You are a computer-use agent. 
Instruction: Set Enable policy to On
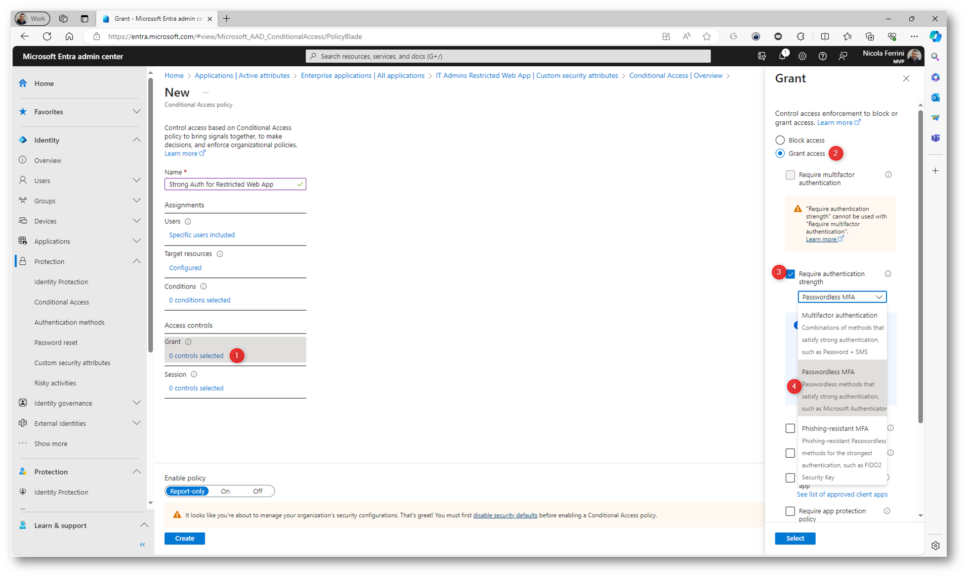coord(225,491)
